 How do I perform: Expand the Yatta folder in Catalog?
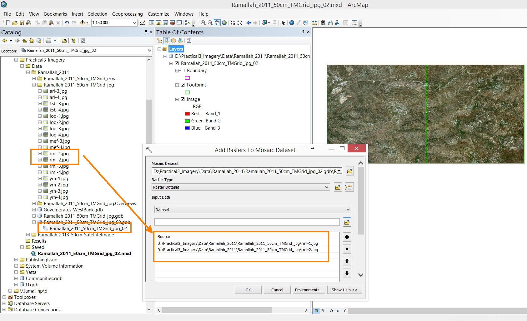pyautogui.click(x=16, y=272)
